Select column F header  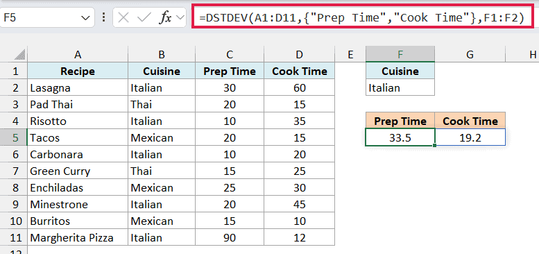[400, 54]
